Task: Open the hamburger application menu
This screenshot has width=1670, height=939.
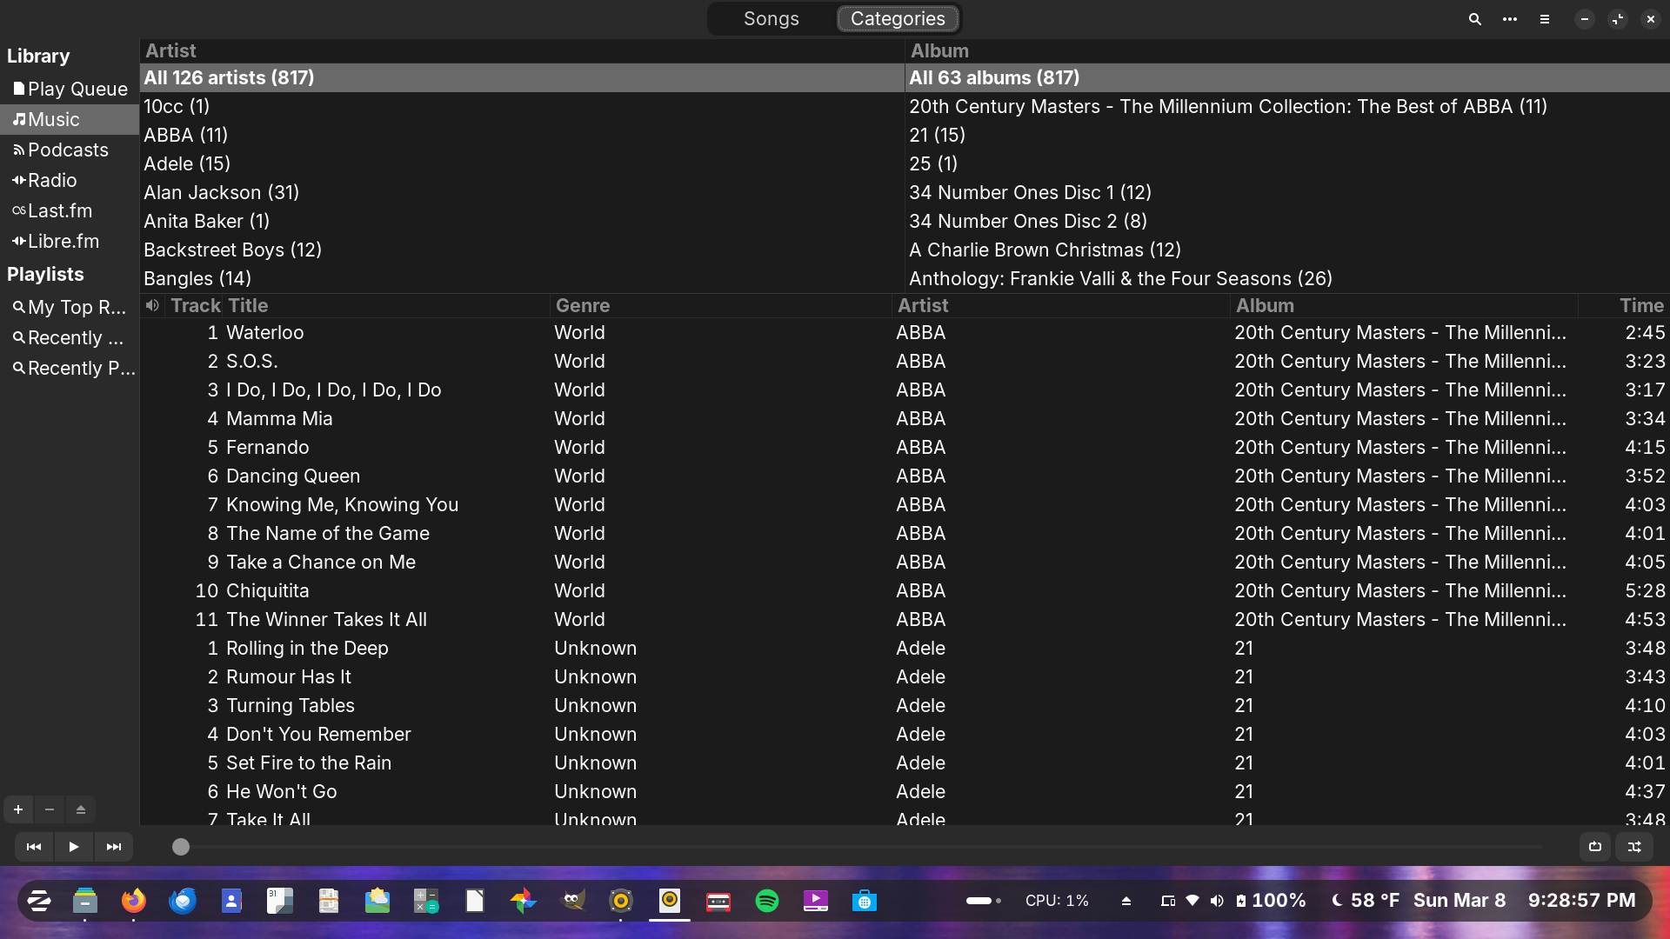Action: click(1545, 19)
